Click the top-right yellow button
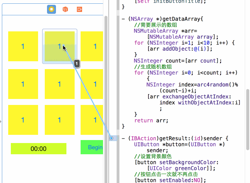The width and height of the screenshot is (250, 183). 93,46
